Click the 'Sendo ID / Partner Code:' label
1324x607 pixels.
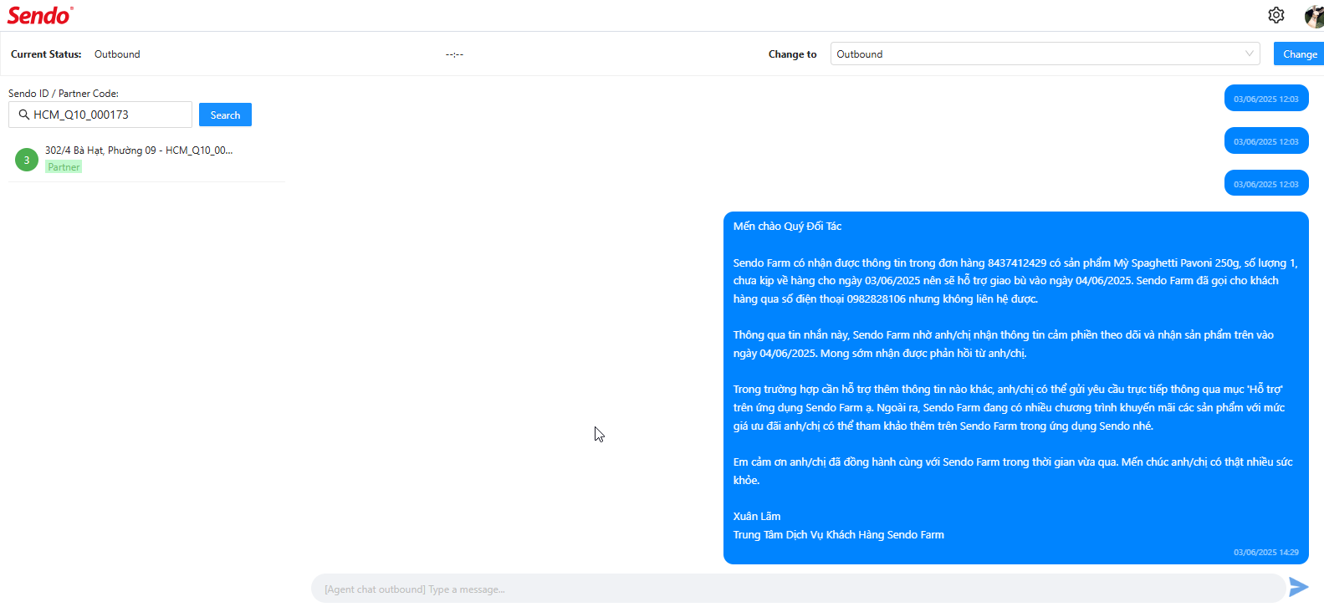pos(64,93)
